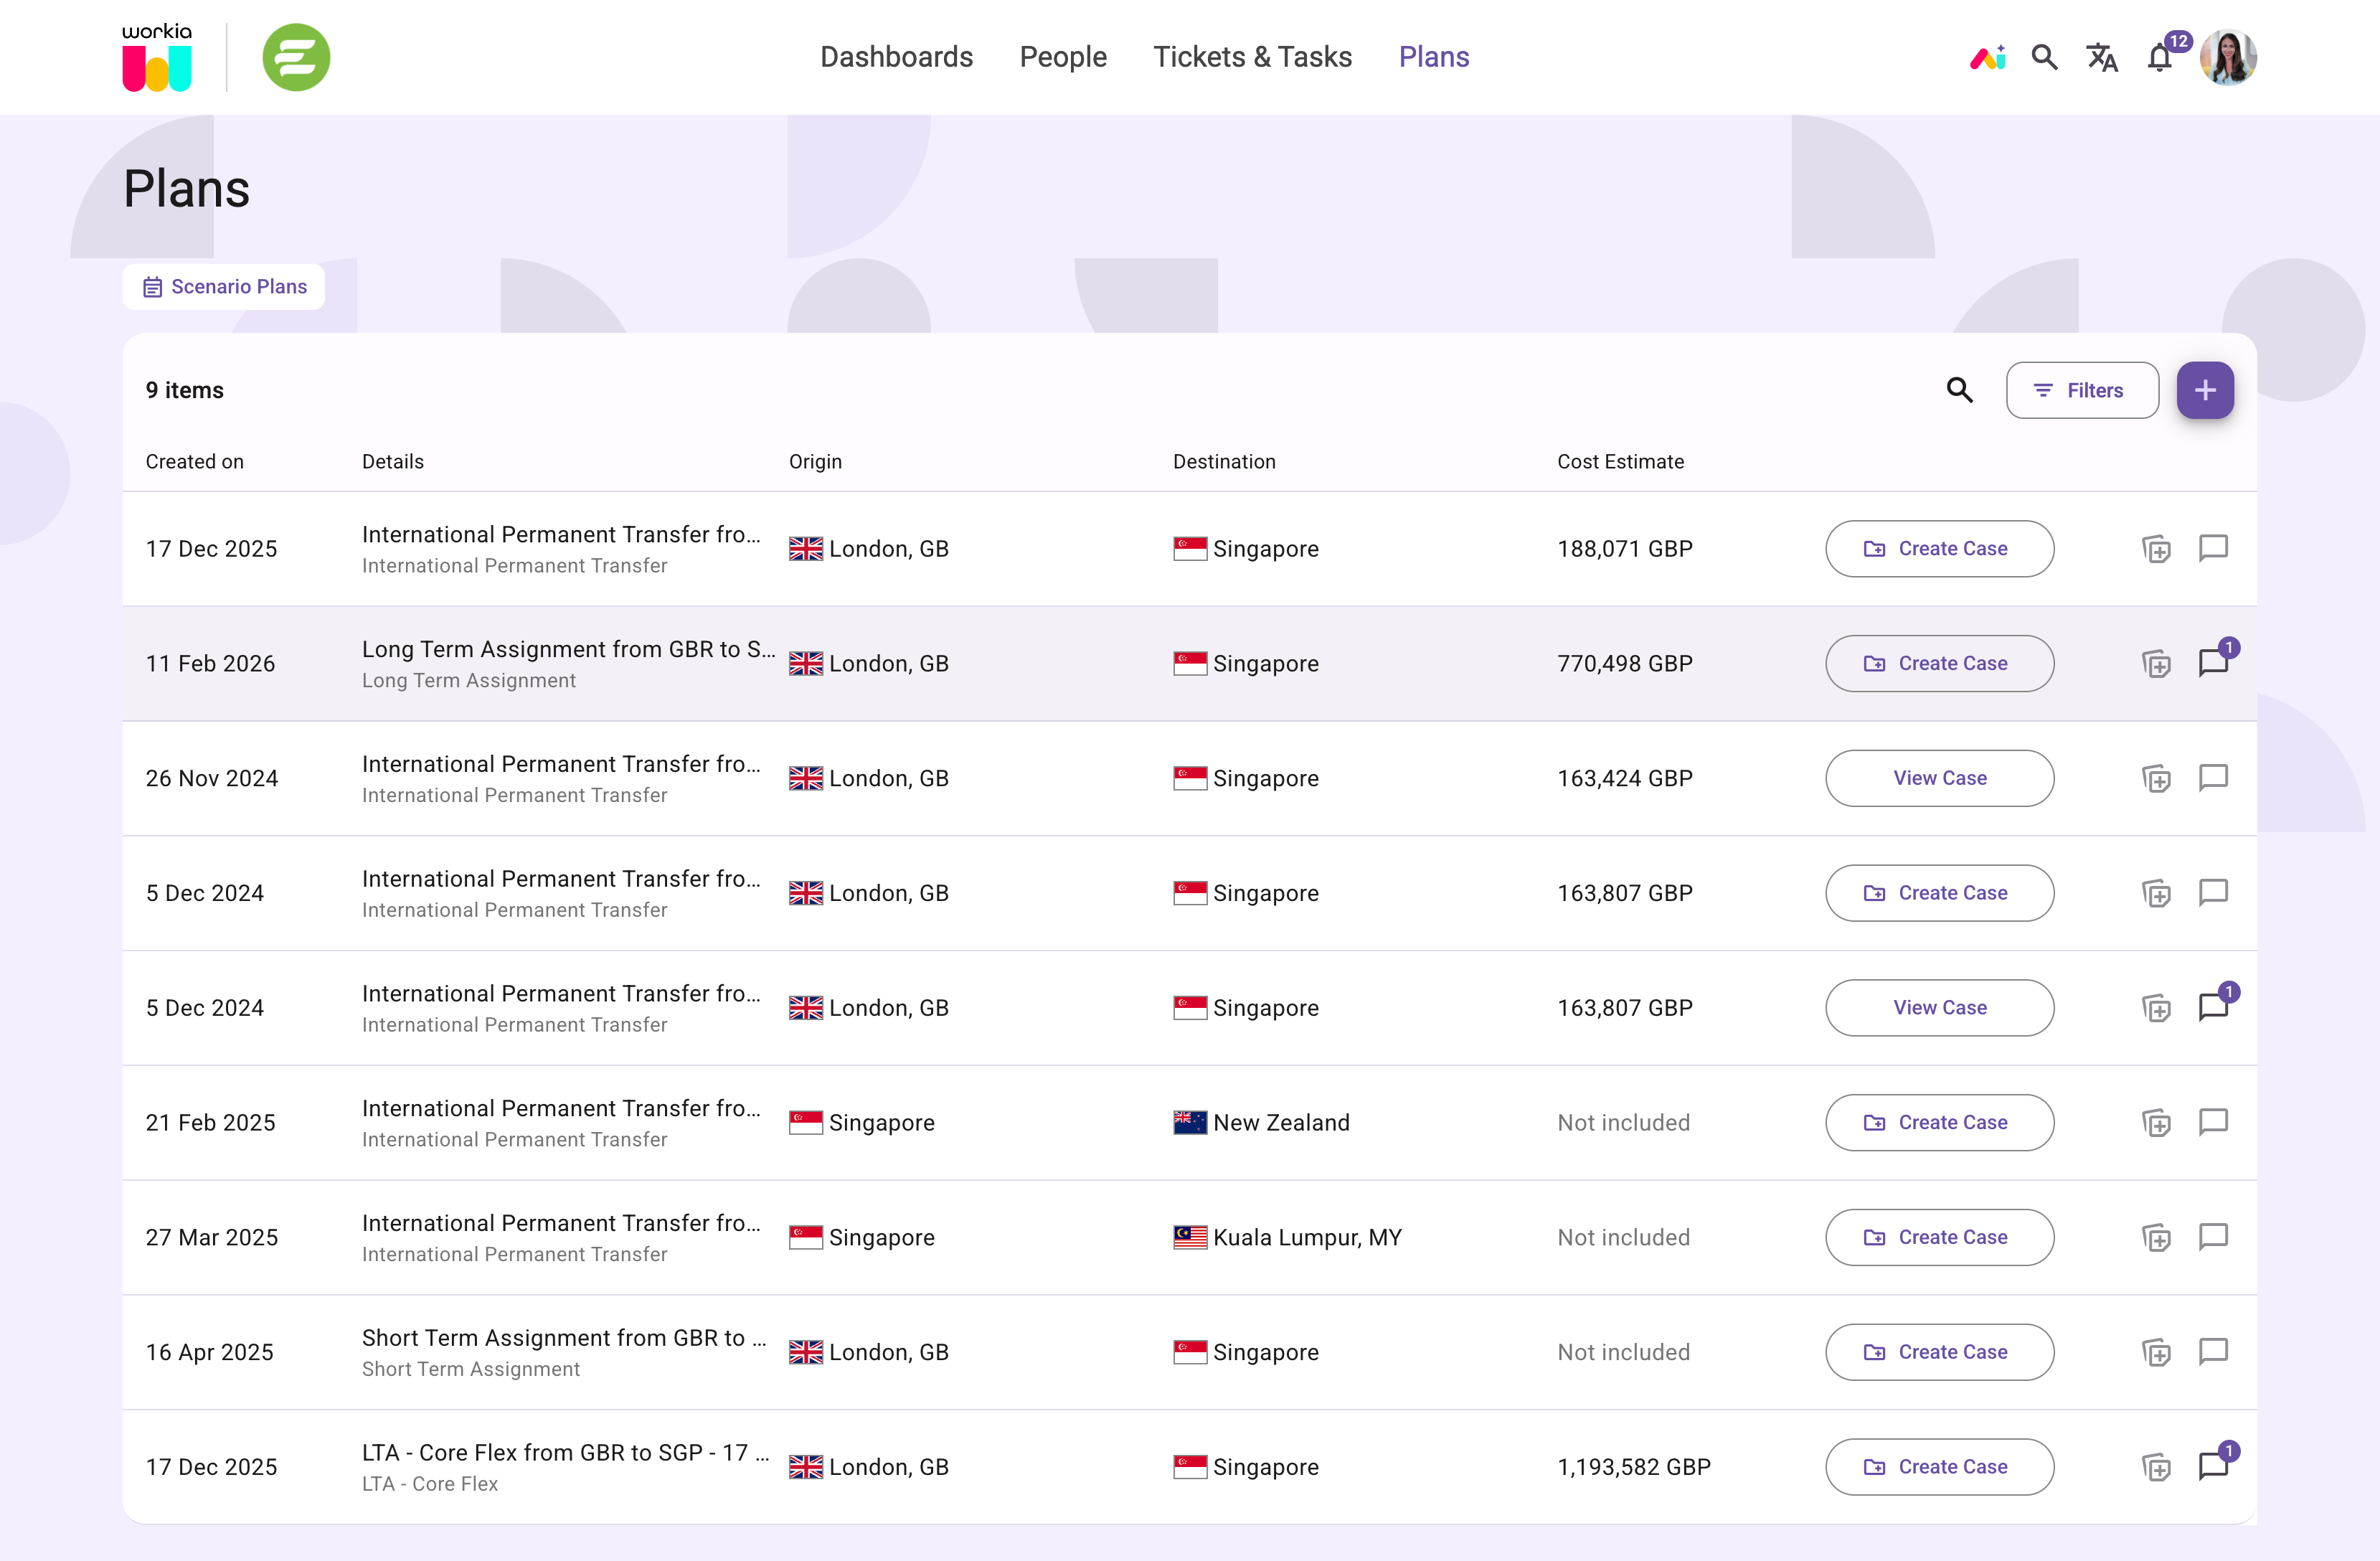This screenshot has height=1561, width=2380.
Task: Click the language translation icon
Action: pos(2101,58)
